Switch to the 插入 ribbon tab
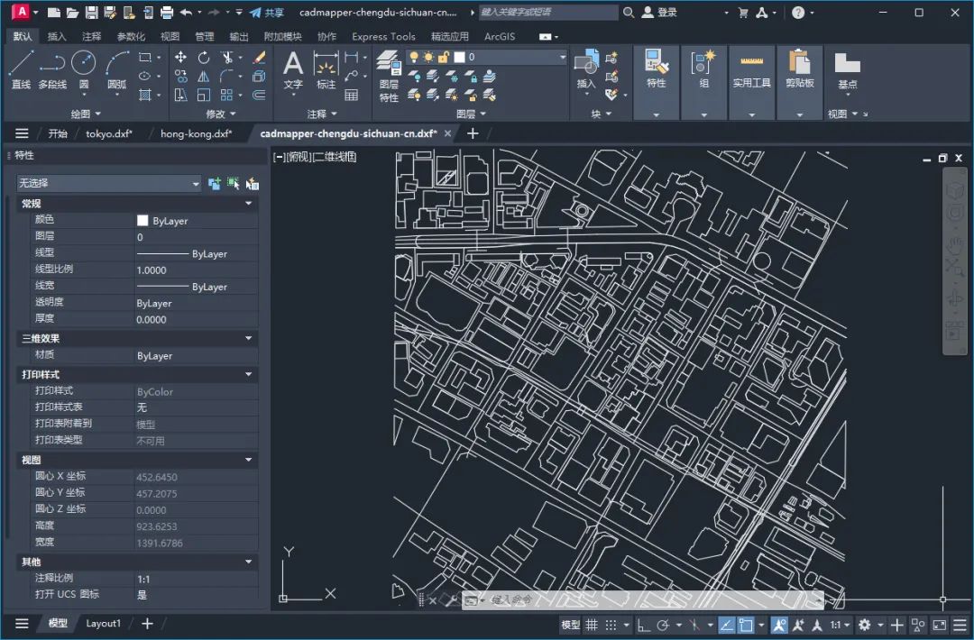The image size is (974, 640). click(57, 37)
